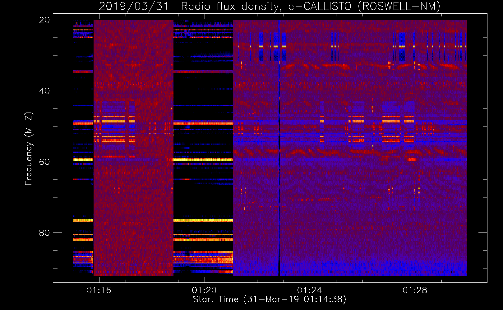Click the 40 MHz frequency tick label
The width and height of the screenshot is (503, 310).
click(44, 91)
